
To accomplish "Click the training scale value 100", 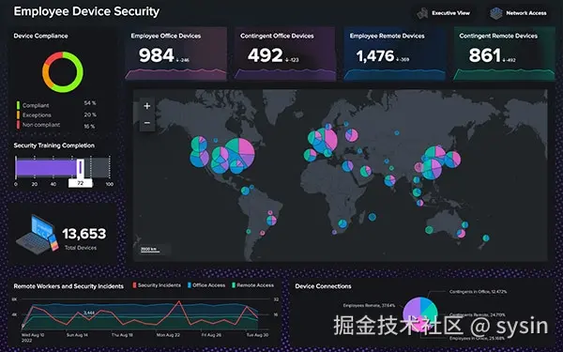I will (110, 184).
